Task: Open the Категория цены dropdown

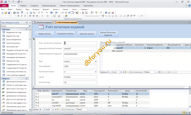Action: click(x=95, y=72)
